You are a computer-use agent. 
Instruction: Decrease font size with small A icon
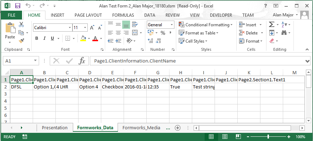100,27
